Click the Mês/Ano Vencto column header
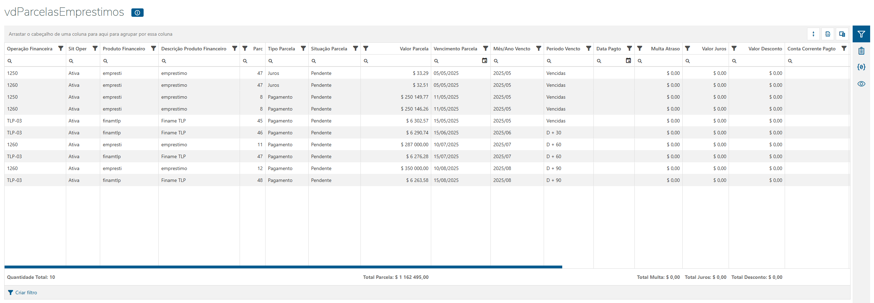874x303 pixels. 511,49
